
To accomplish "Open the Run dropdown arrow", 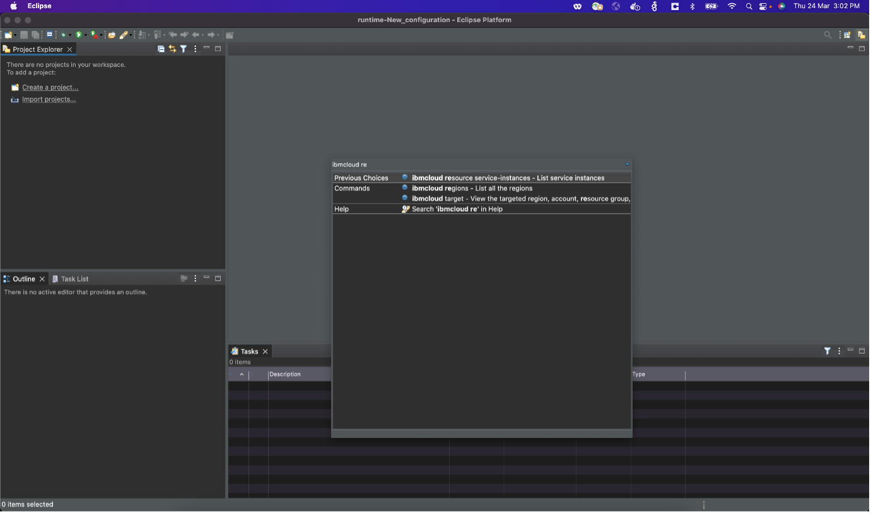I will (86, 35).
